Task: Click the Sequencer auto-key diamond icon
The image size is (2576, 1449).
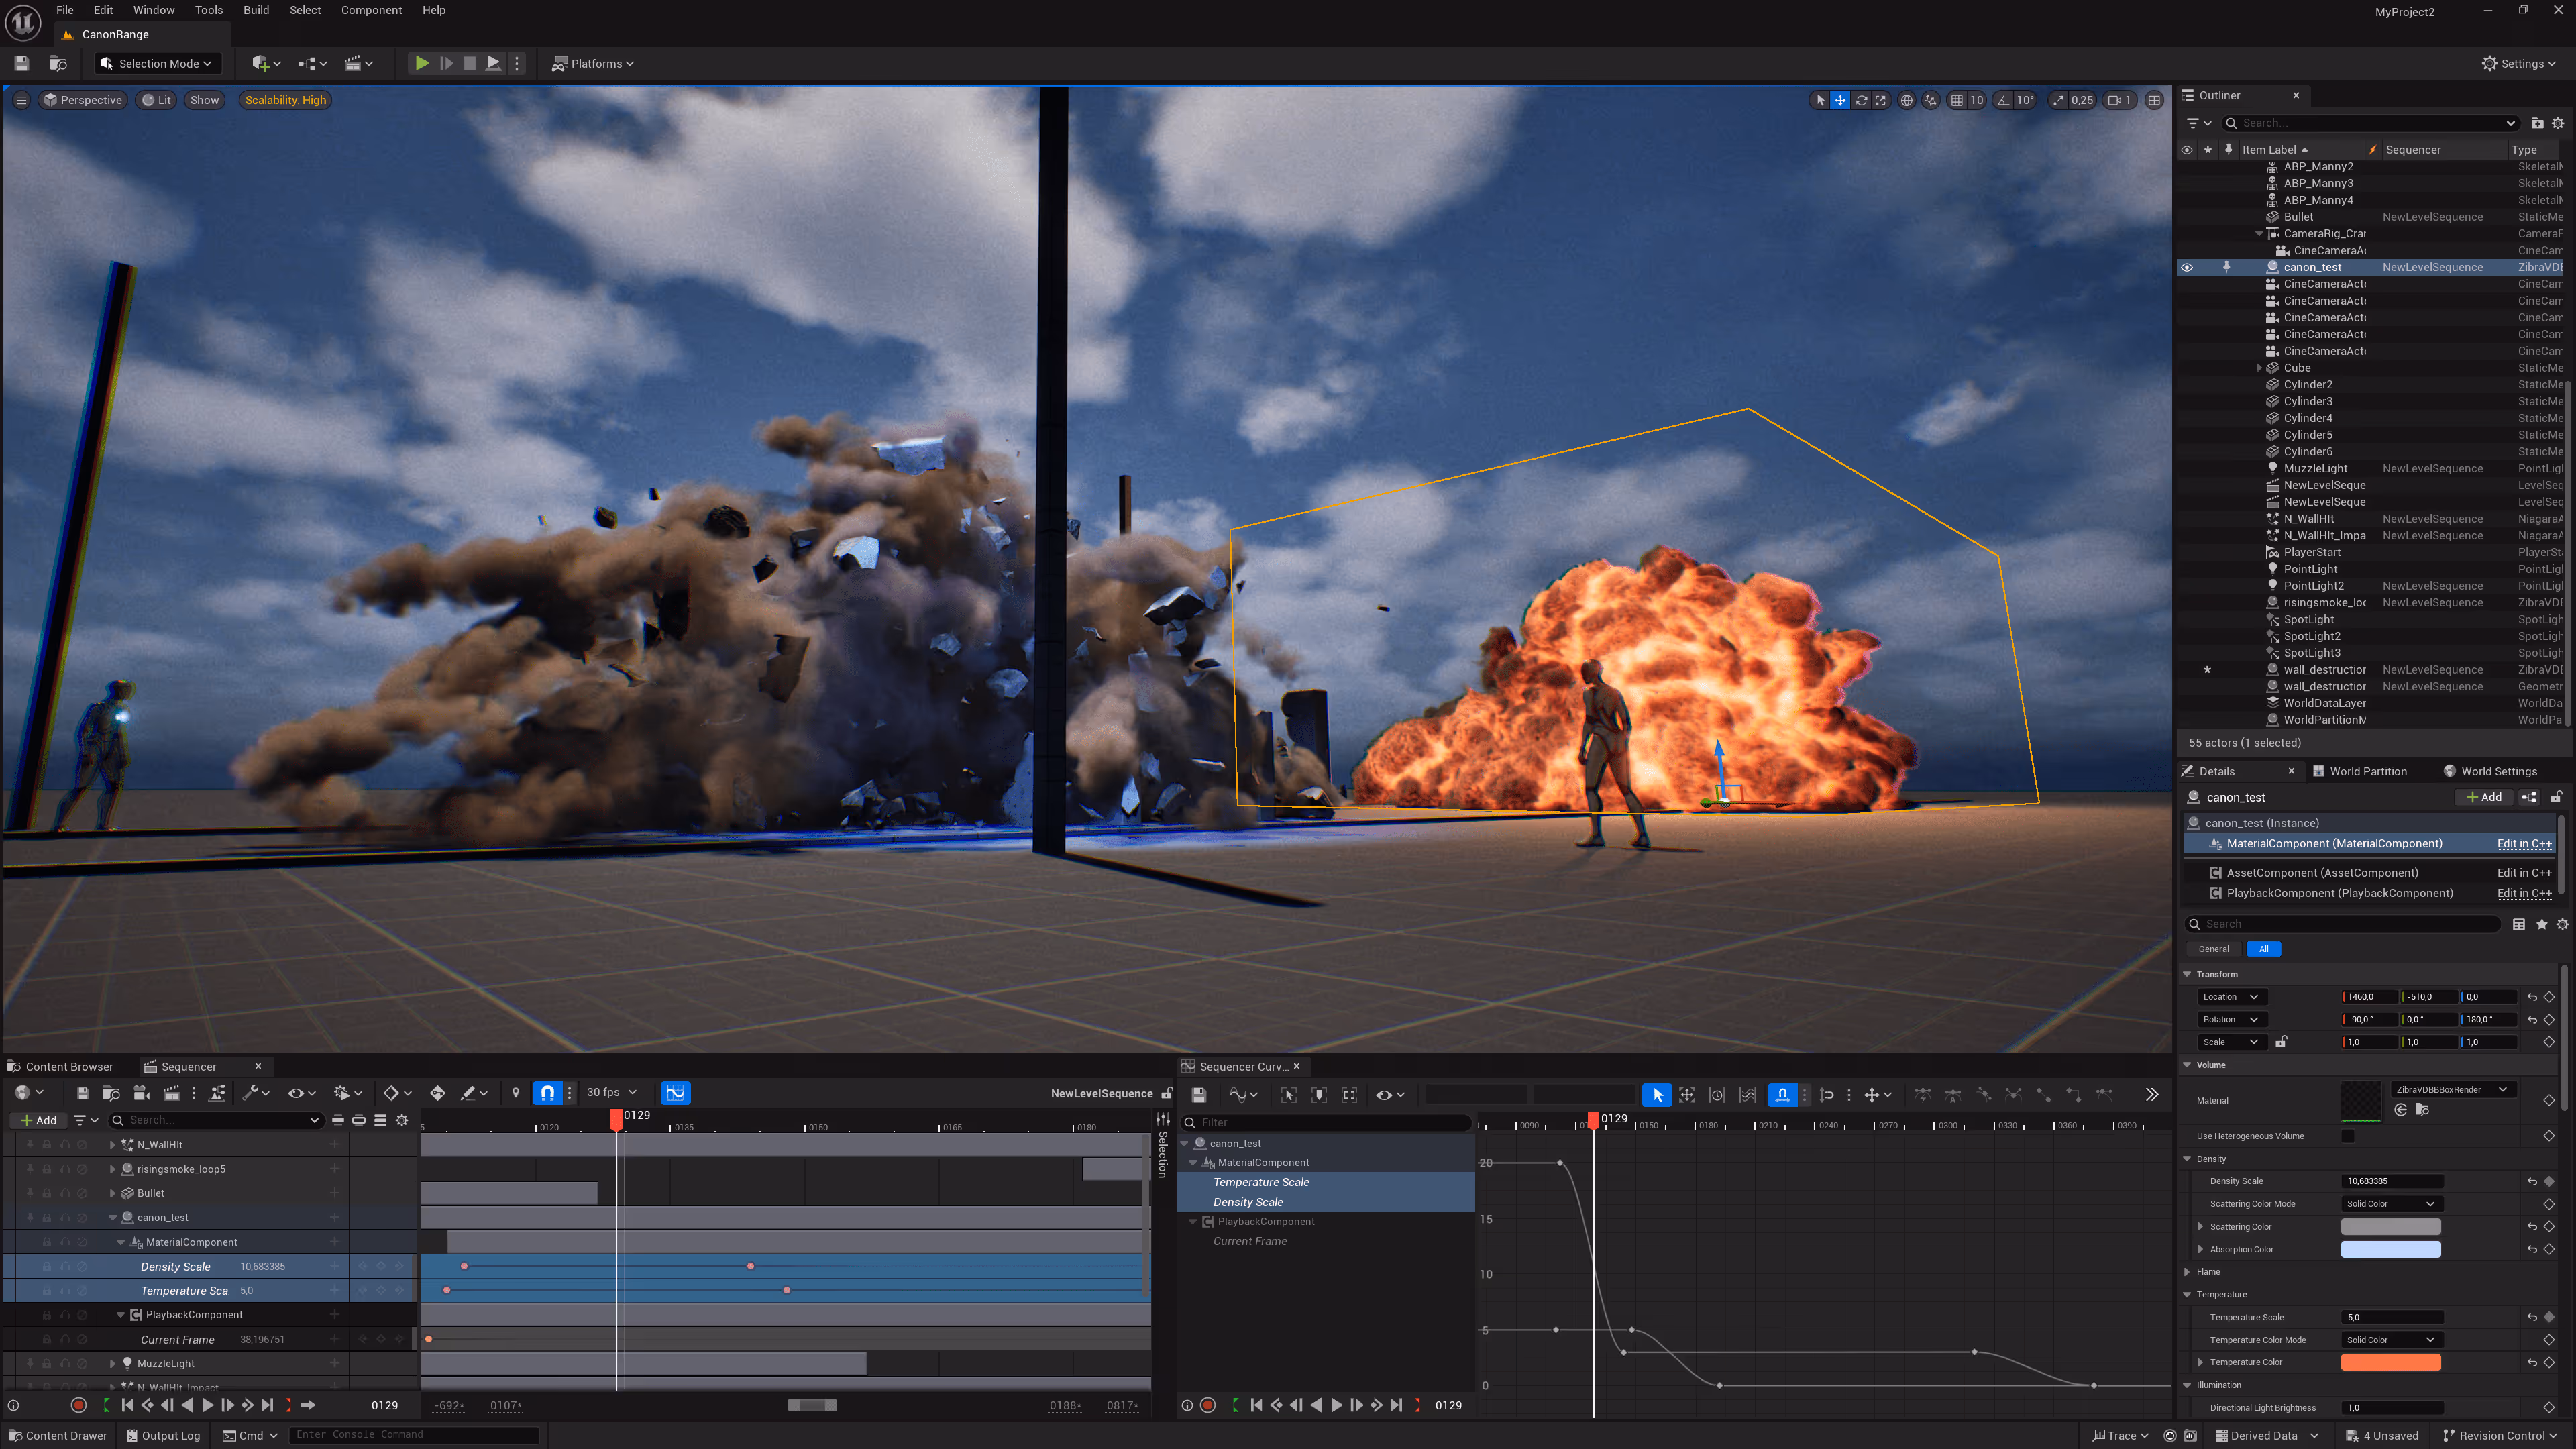Action: point(437,1093)
